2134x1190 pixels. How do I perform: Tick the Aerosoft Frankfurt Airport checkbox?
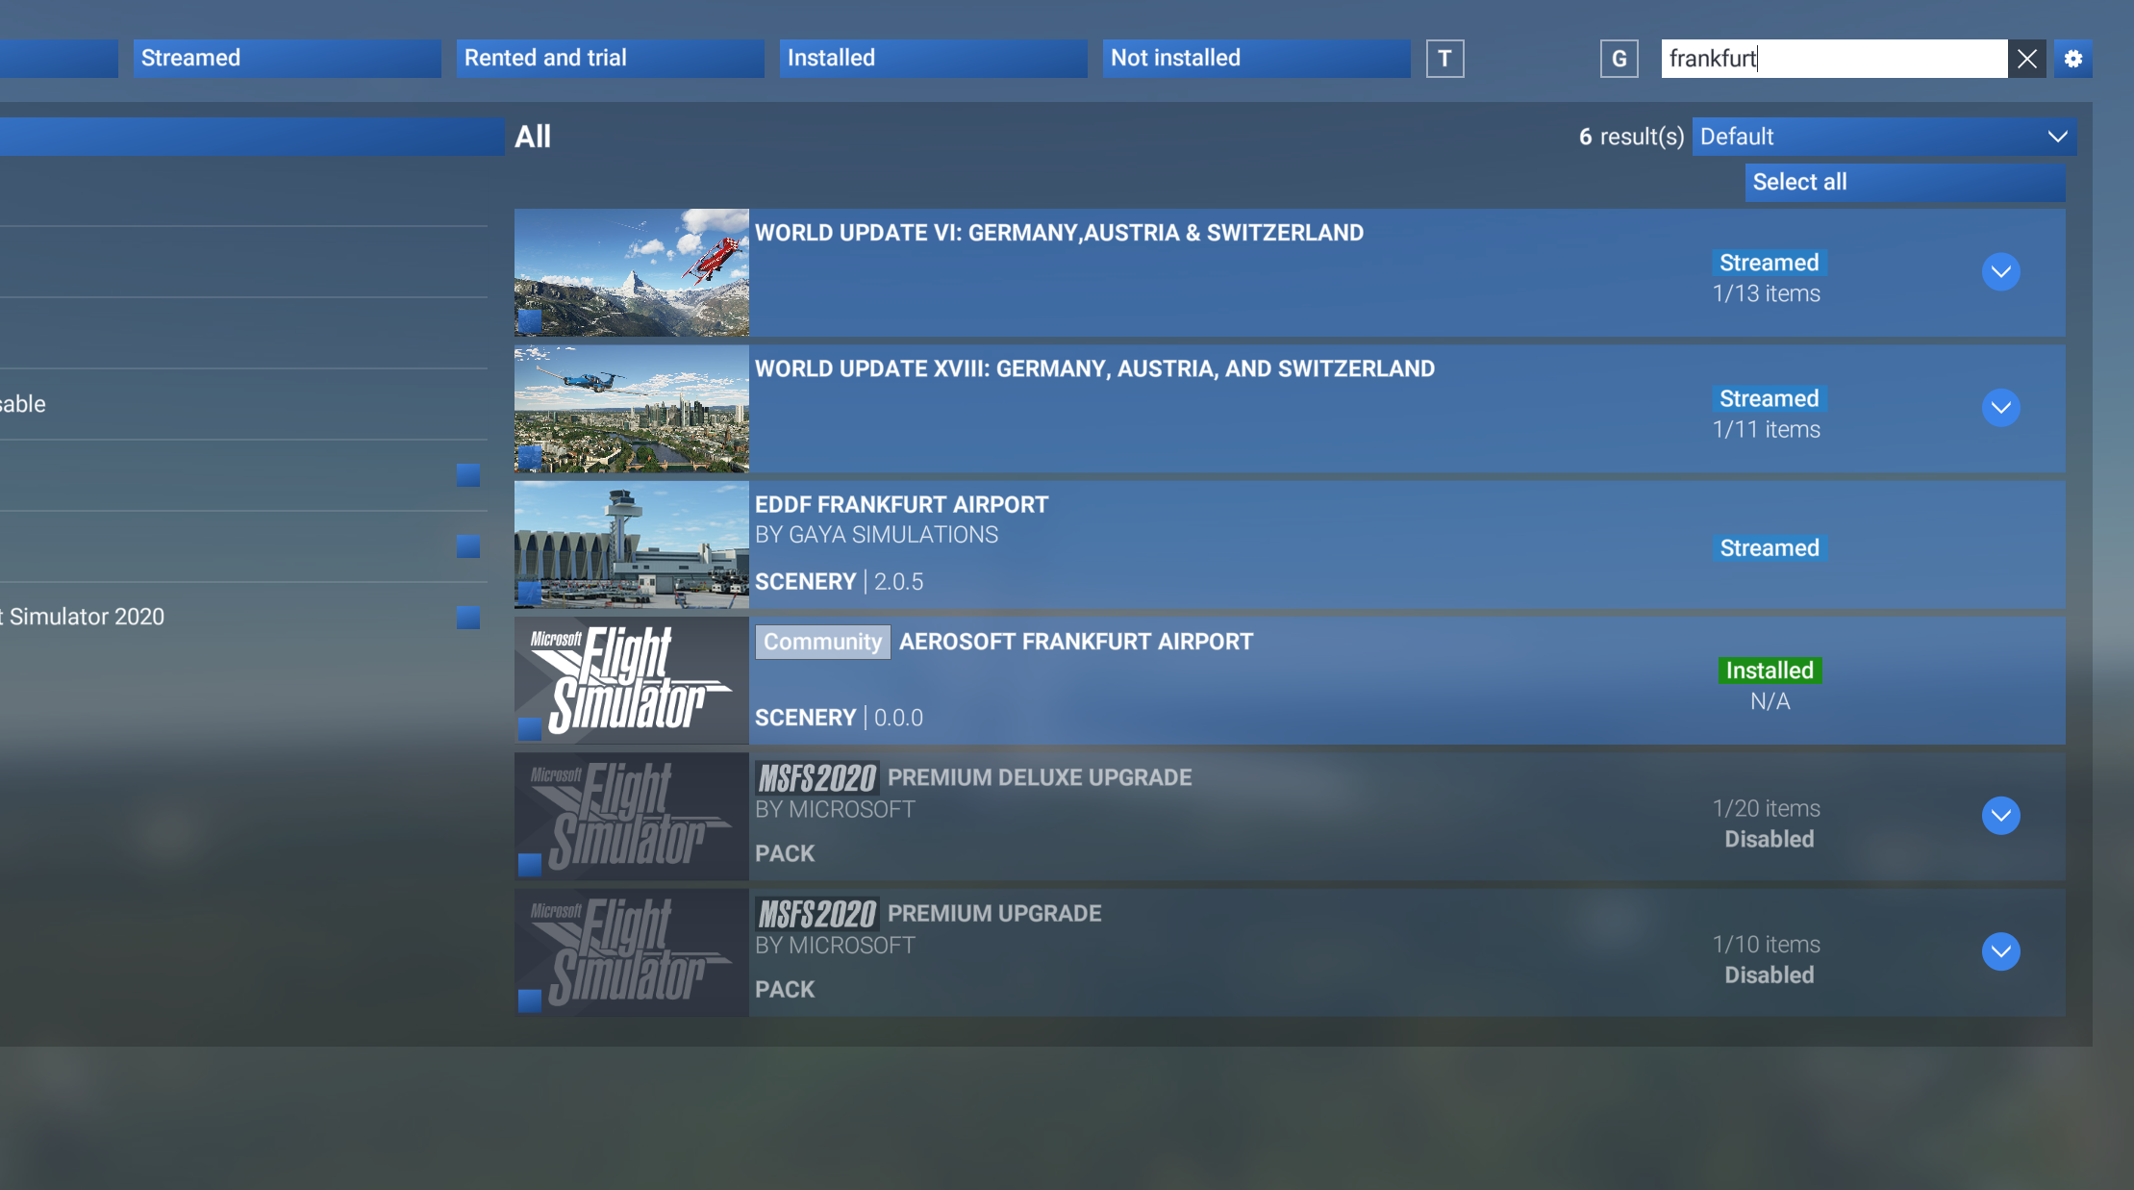click(x=530, y=728)
